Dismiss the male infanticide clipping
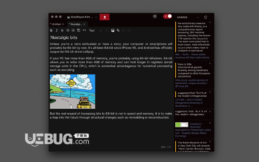This screenshot has height=162, width=259. coord(210,22)
